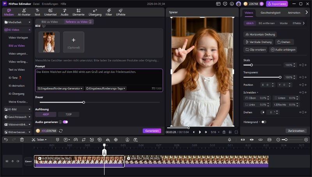312x177 pixels.
Task: Click the Filter icon in toolbar
Action: coord(109,12)
